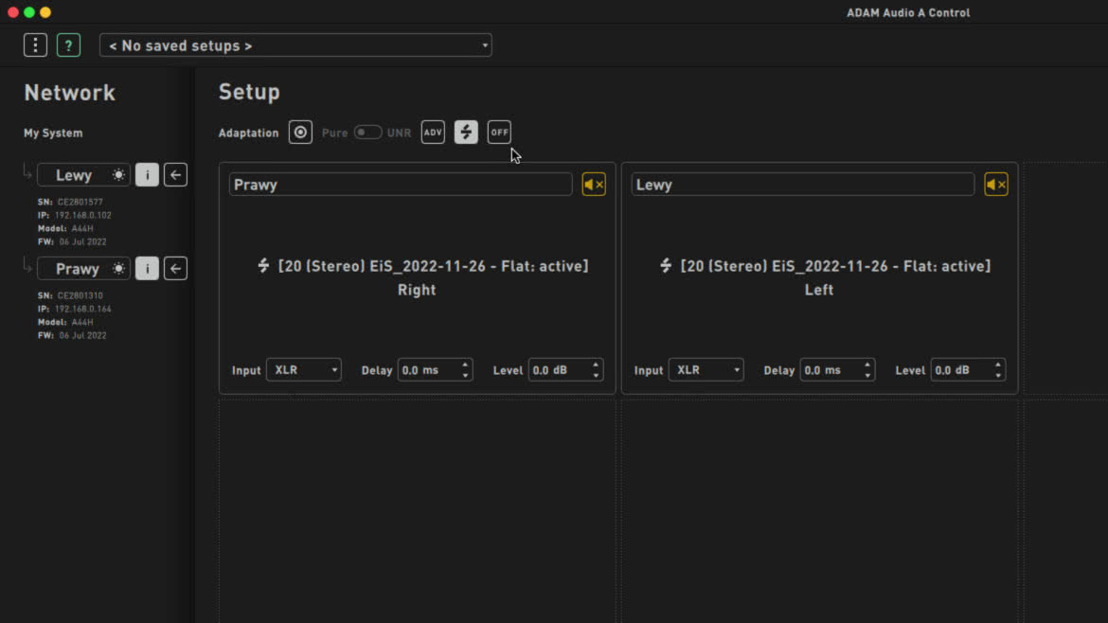Identify Prawy speaker with the light icon
Image resolution: width=1108 pixels, height=623 pixels.
click(118, 268)
